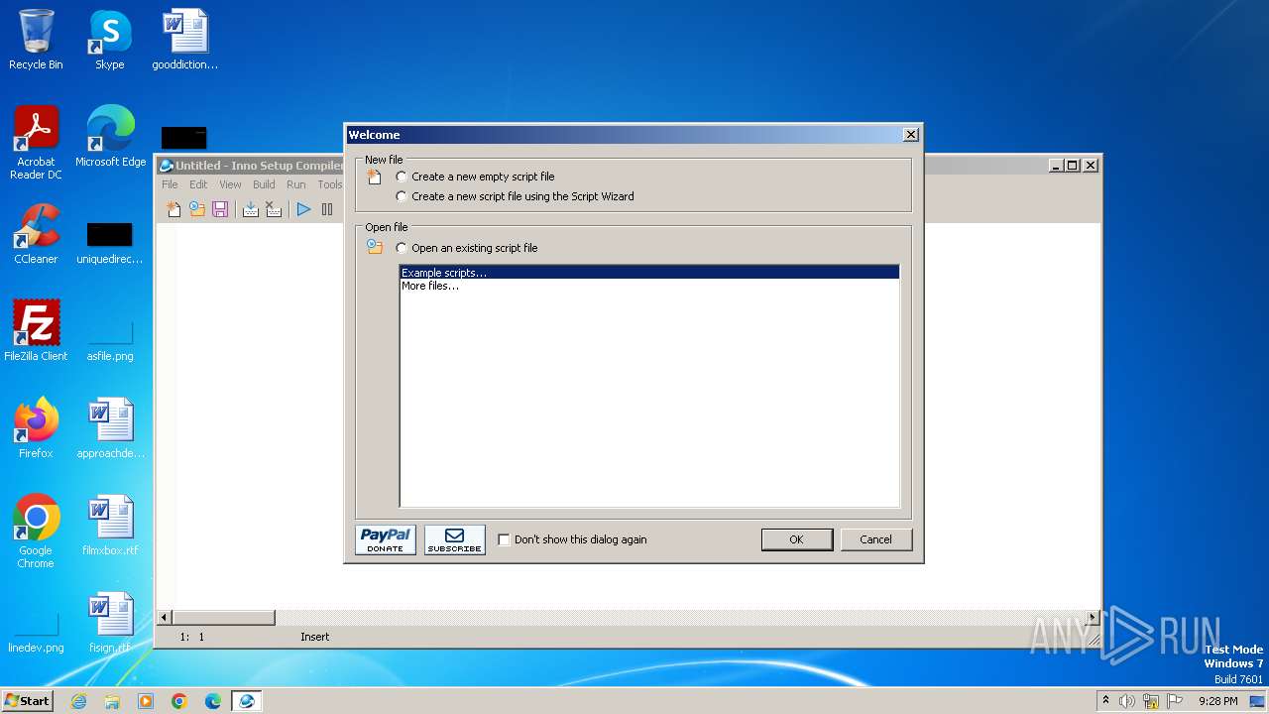This screenshot has width=1269, height=714.
Task: Click the New script toolbar icon in Inno Setup
Action: (173, 209)
